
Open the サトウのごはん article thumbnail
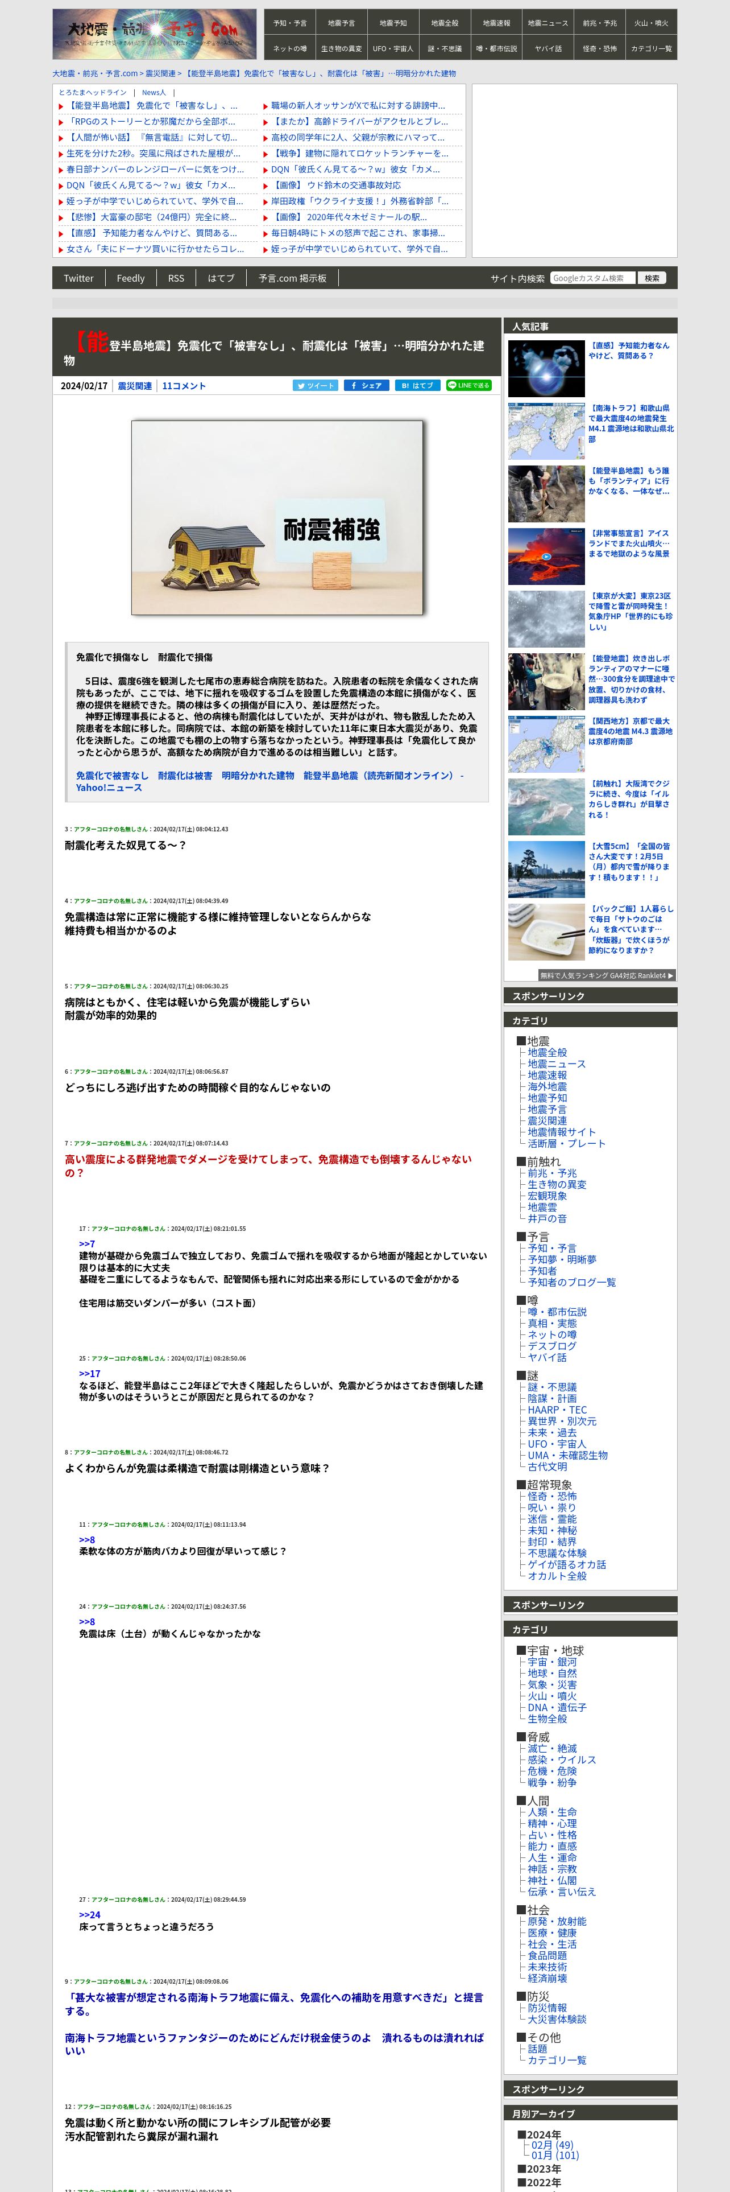click(546, 933)
